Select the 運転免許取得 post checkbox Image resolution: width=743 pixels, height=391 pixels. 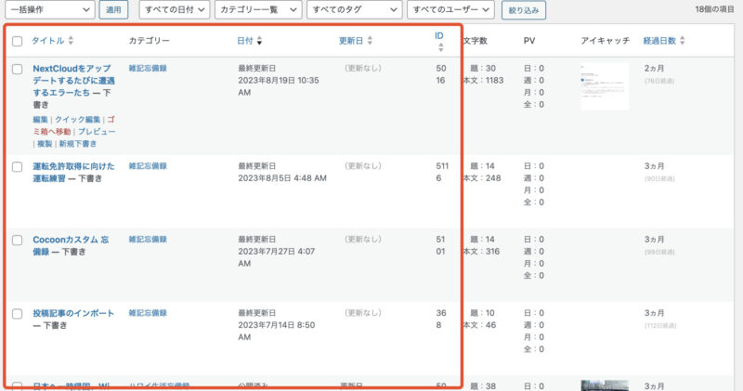tap(17, 167)
